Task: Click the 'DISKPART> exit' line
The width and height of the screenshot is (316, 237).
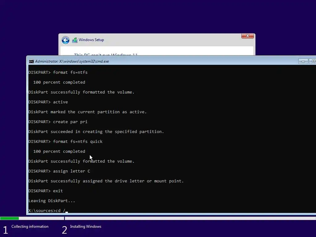Action: point(46,191)
